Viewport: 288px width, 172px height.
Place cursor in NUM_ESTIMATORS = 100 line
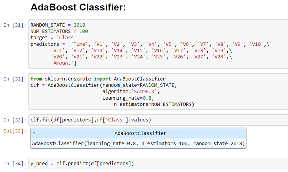point(59,31)
